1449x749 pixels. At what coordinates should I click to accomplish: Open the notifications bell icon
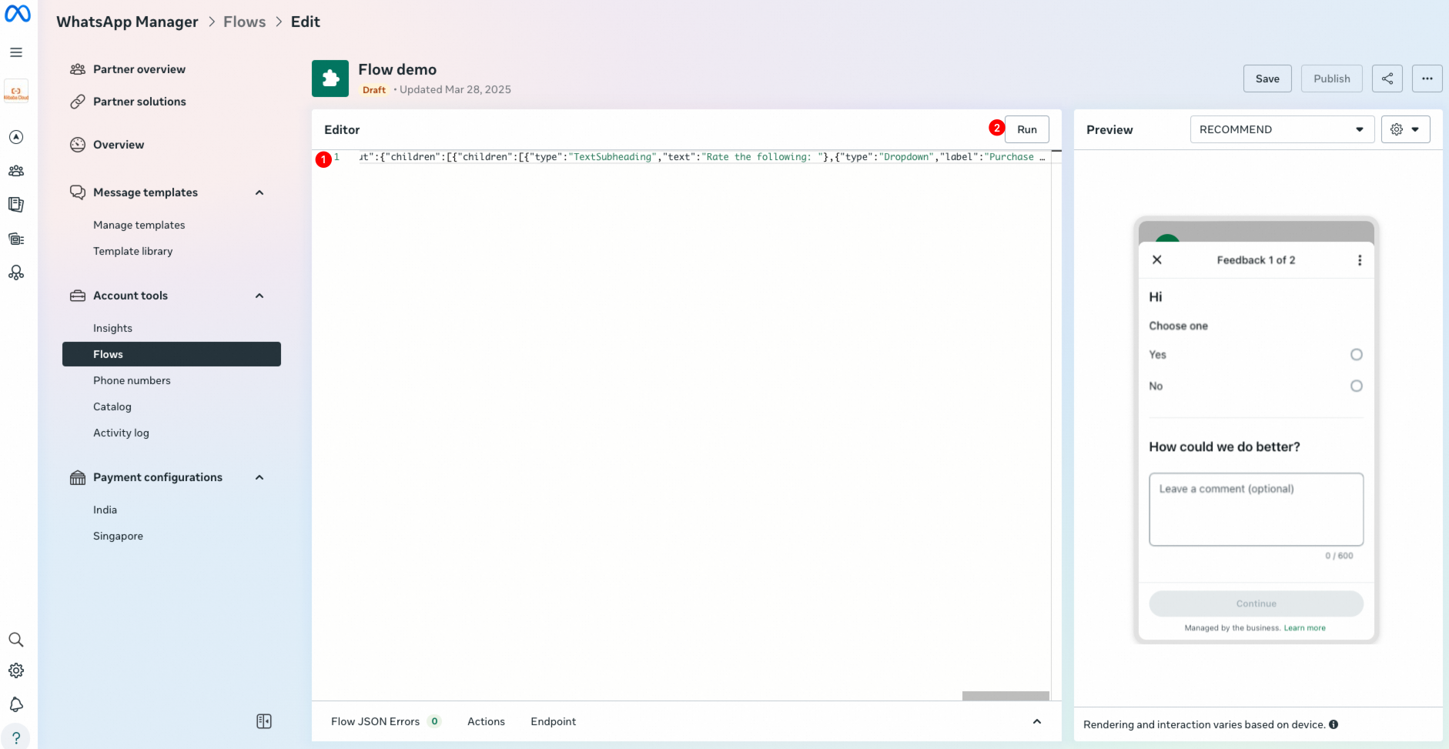click(x=16, y=704)
